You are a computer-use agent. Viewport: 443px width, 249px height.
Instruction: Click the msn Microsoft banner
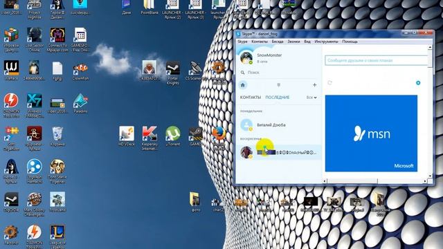coord(371,133)
